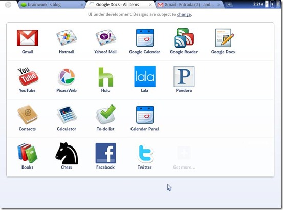Screen dimensions: 283x210
Task: Launch the Facebook app icon
Action: tap(106, 153)
